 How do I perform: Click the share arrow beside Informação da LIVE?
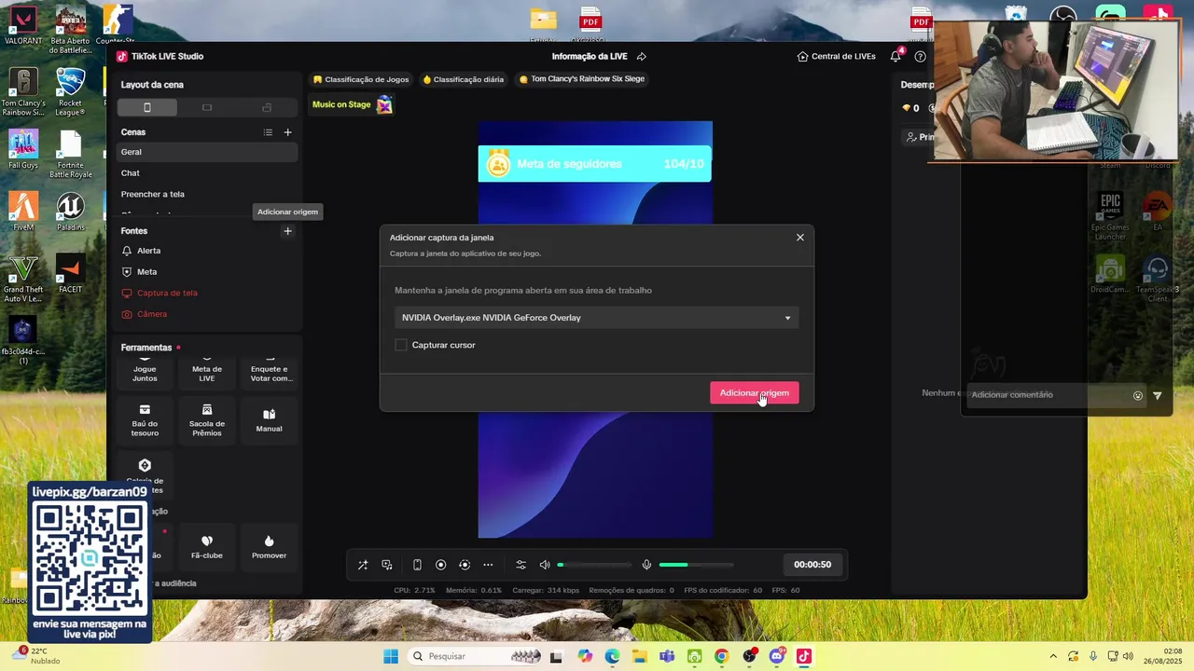(641, 56)
